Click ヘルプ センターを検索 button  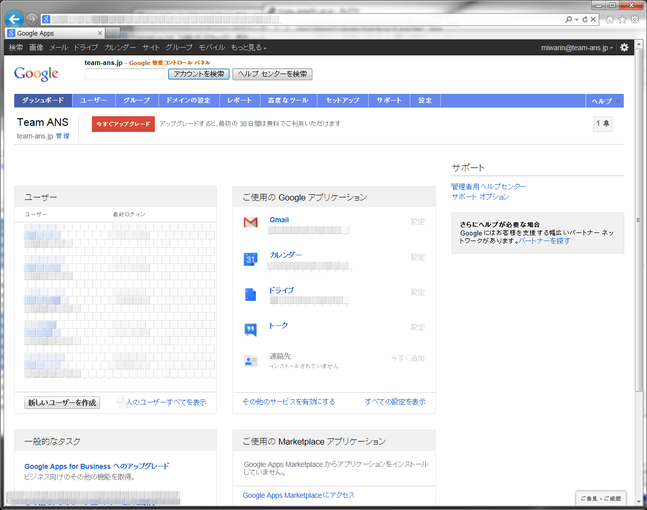point(272,74)
